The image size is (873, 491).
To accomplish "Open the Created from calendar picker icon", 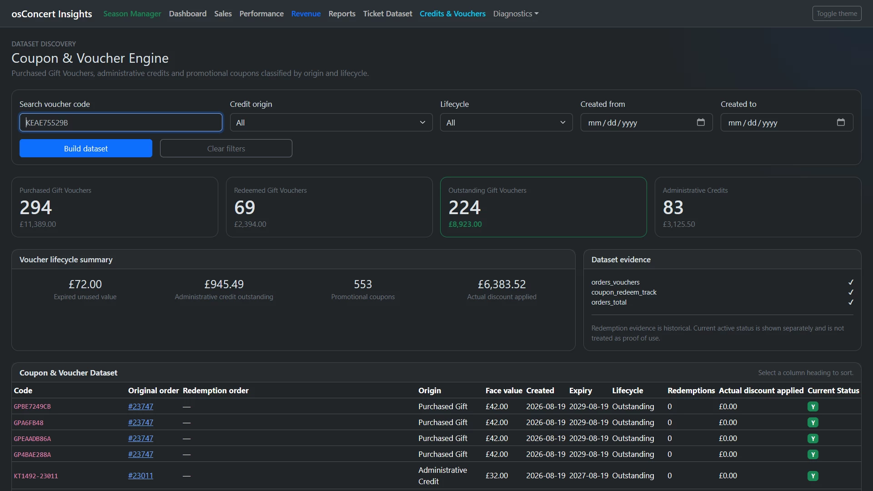I will coord(701,122).
